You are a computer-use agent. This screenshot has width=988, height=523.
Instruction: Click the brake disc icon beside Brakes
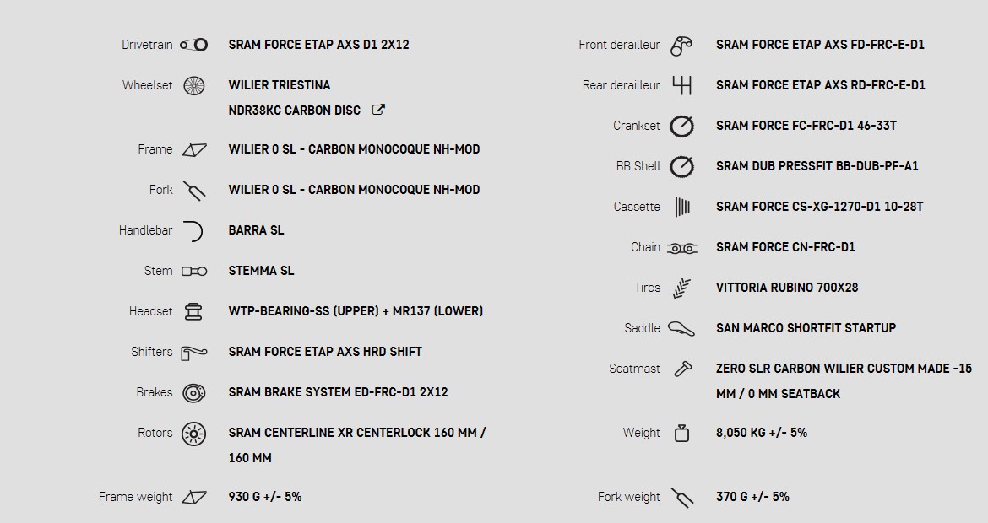click(x=194, y=392)
